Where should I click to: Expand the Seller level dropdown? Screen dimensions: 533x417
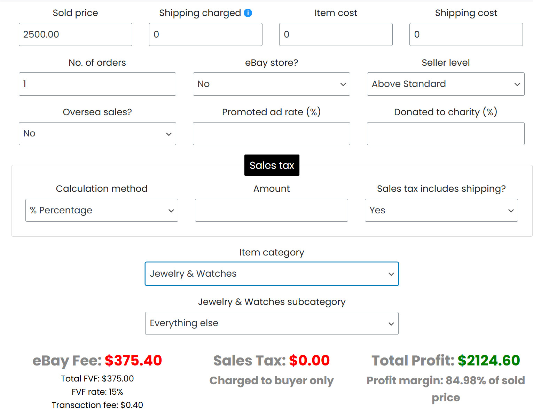(446, 84)
